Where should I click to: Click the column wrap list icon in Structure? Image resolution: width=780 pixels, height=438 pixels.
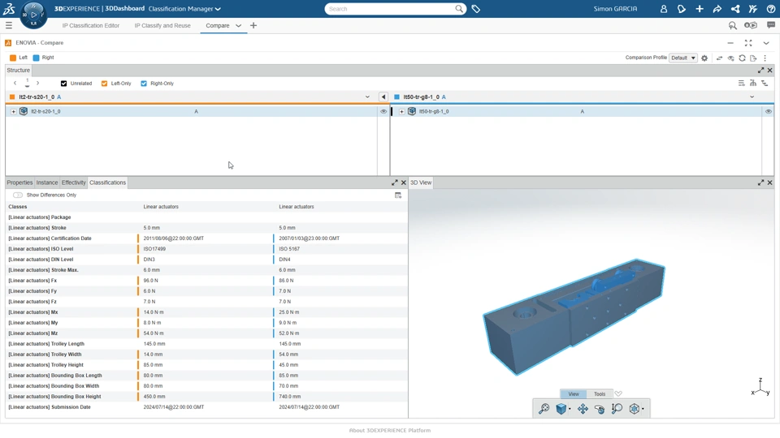[742, 84]
